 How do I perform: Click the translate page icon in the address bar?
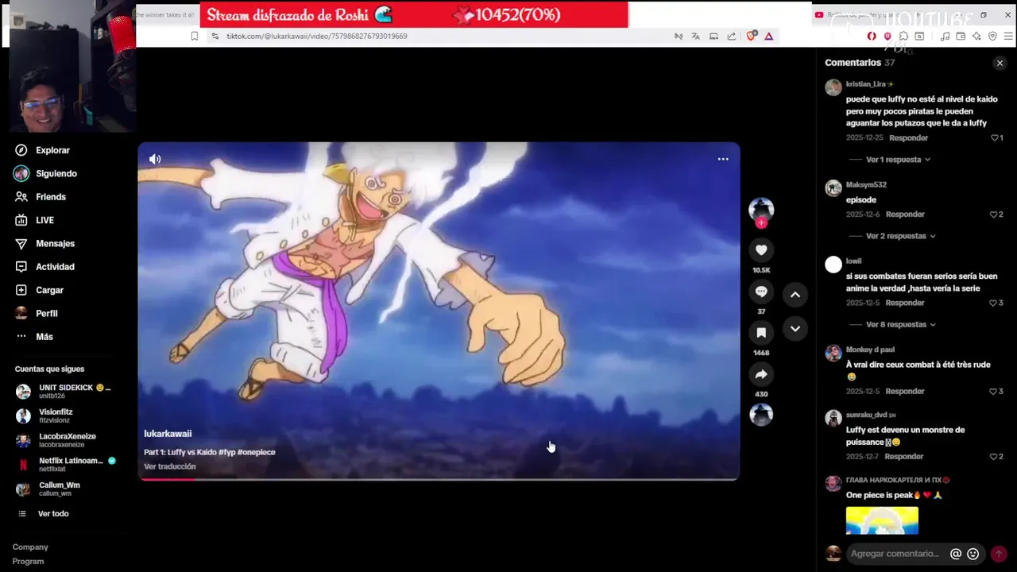pyautogui.click(x=695, y=36)
